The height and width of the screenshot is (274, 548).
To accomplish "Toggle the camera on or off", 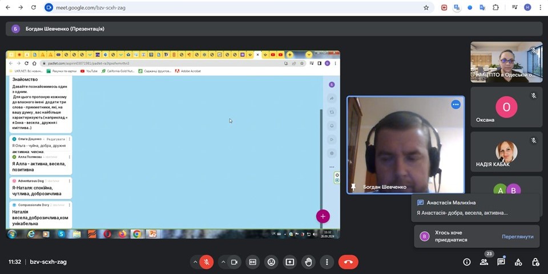I will pos(234,262).
